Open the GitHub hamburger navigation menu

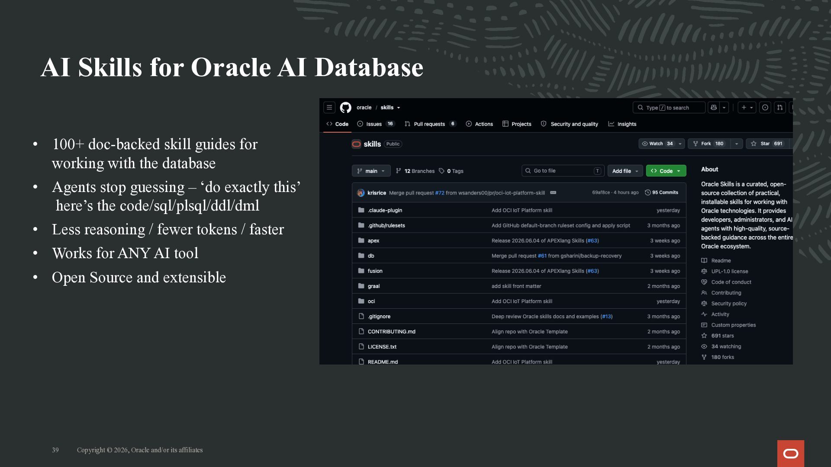point(329,108)
